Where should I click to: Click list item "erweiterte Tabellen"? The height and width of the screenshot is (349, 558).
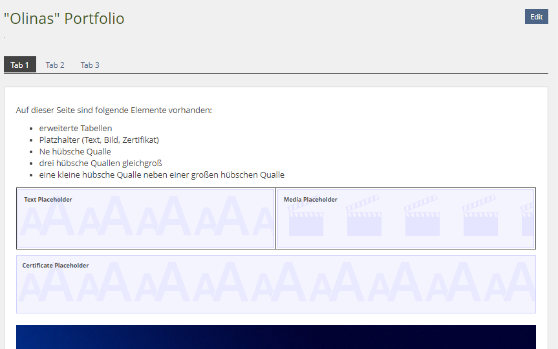point(76,128)
